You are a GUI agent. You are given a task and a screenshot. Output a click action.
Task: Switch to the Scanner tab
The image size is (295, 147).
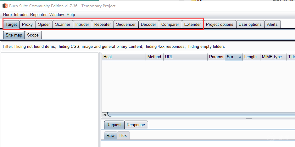(x=63, y=25)
